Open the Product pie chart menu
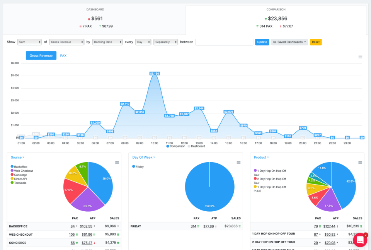 (x=360, y=163)
